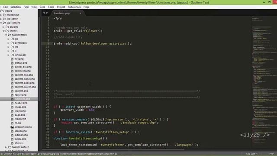Click the wp-content folder icon
Image resolution: width=277 pixels, height=156 pixels.
(x=5, y=23)
